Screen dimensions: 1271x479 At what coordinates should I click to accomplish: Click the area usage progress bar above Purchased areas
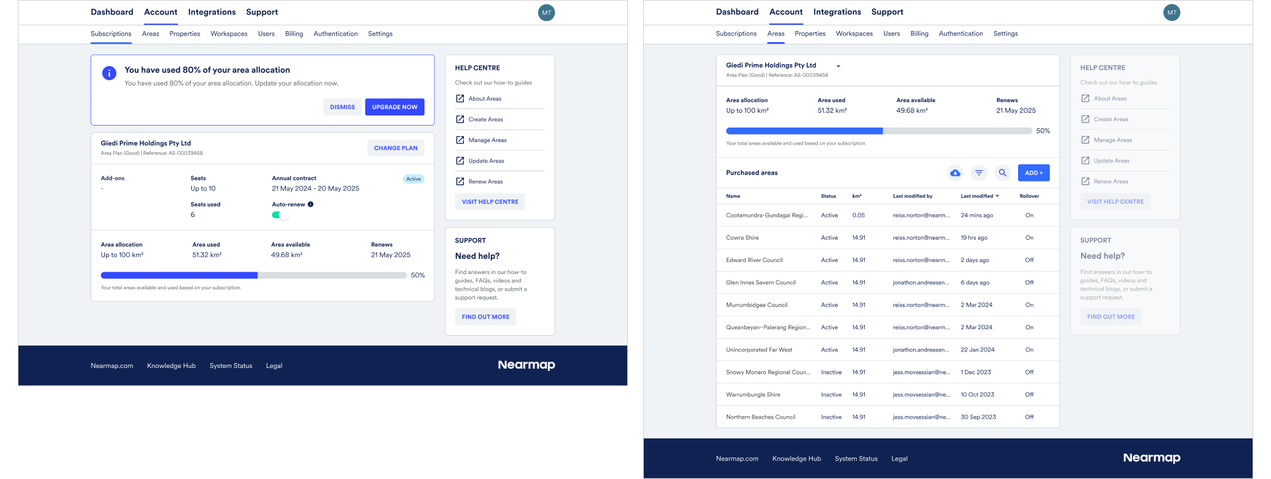(879, 131)
